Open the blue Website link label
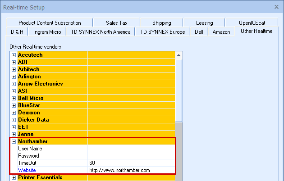284x181 pixels. (27, 170)
